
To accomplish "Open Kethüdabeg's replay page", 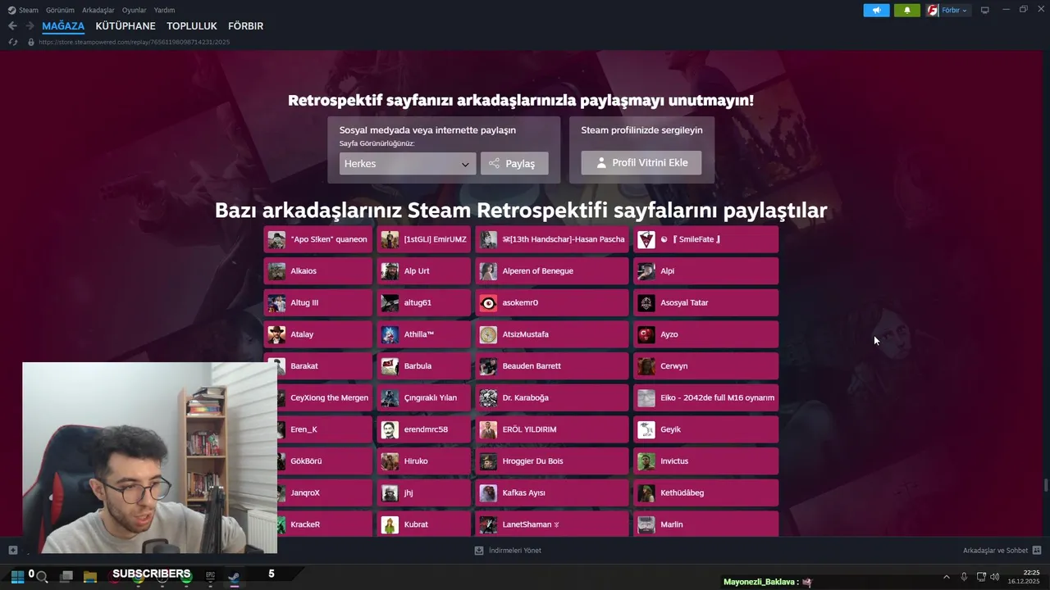I will (x=705, y=492).
